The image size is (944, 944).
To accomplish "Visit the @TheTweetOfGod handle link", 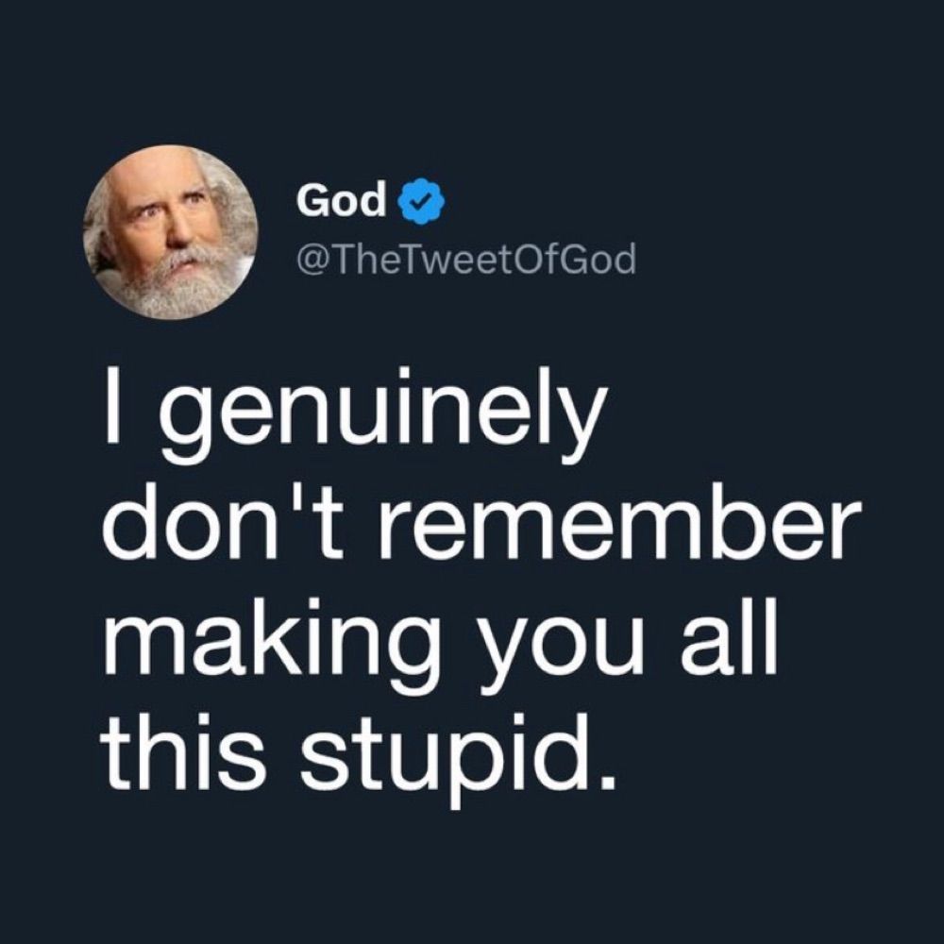I will (466, 259).
